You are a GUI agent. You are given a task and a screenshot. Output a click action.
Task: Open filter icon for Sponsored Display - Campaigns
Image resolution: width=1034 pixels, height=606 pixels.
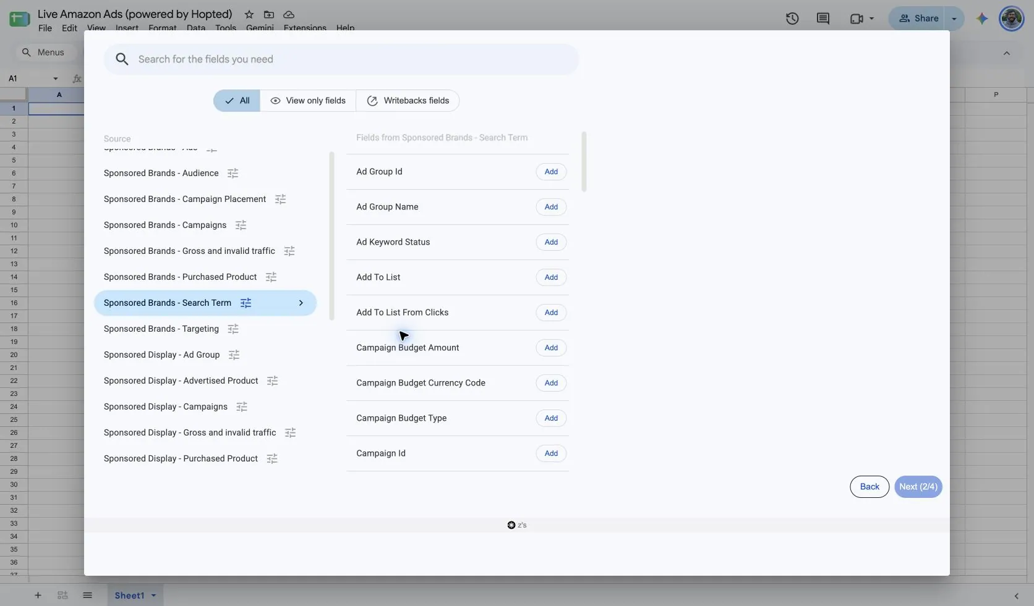(x=242, y=407)
